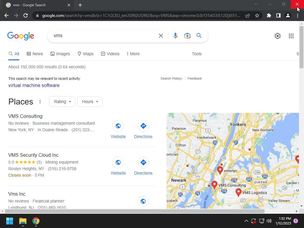Switch to the Images tab
The width and height of the screenshot is (304, 228).
click(60, 54)
